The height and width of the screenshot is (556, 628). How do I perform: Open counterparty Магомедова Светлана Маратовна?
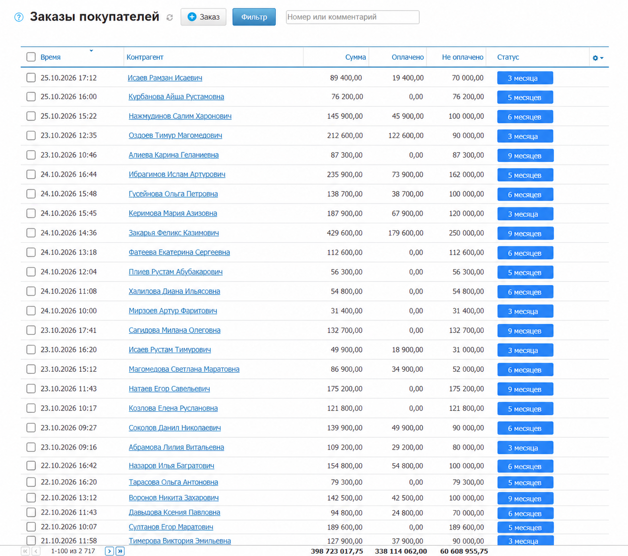click(184, 369)
